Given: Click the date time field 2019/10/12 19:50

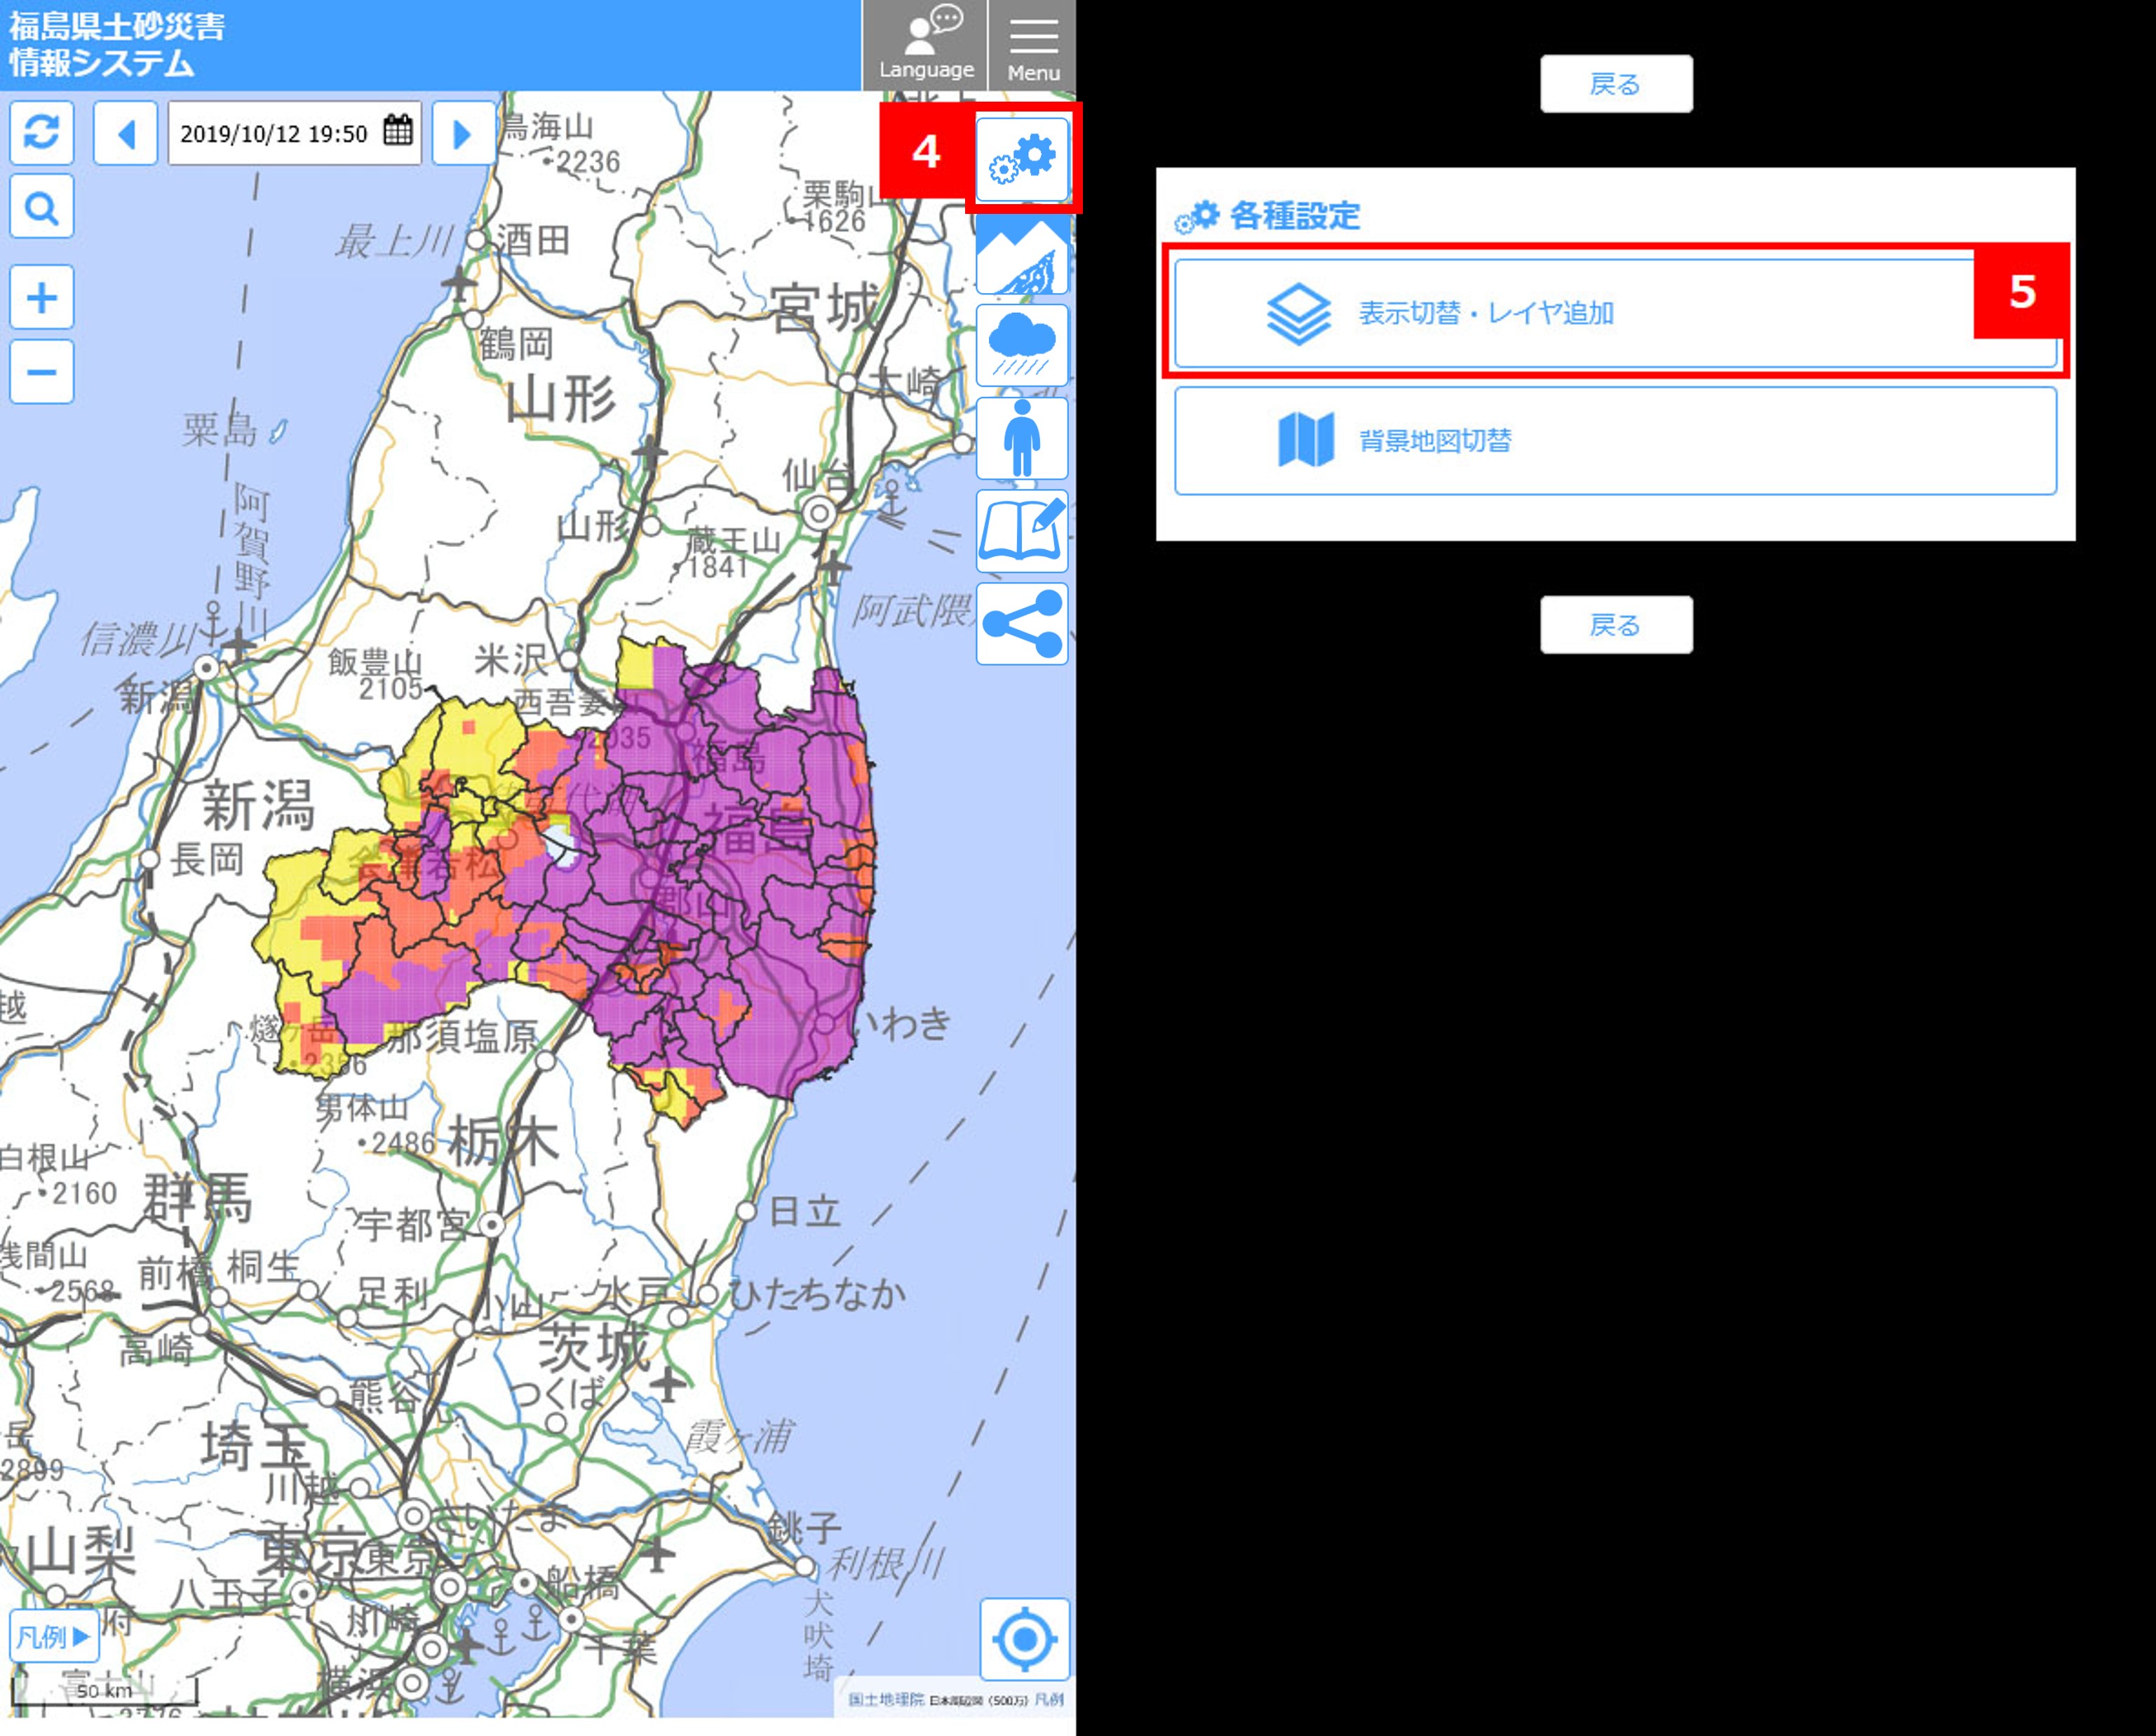Looking at the screenshot, I should pos(294,133).
